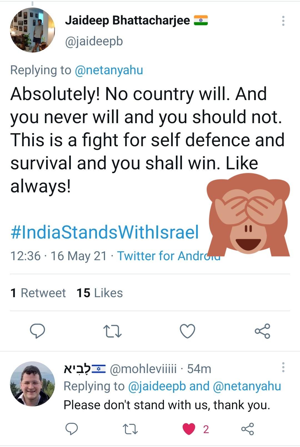Open main tweet's three-dot options menu
The height and width of the screenshot is (447, 300).
(283, 21)
